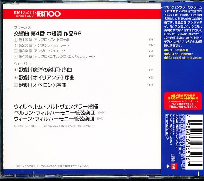Click the red EMI logo on the obi strip

(174, 166)
